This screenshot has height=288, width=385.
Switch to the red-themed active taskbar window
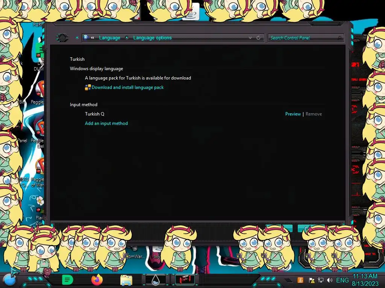pyautogui.click(x=185, y=280)
